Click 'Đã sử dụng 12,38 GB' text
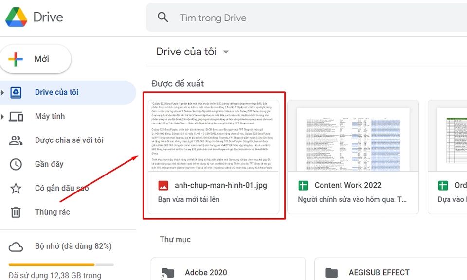Image resolution: width=467 pixels, height=280 pixels. (x=45, y=275)
